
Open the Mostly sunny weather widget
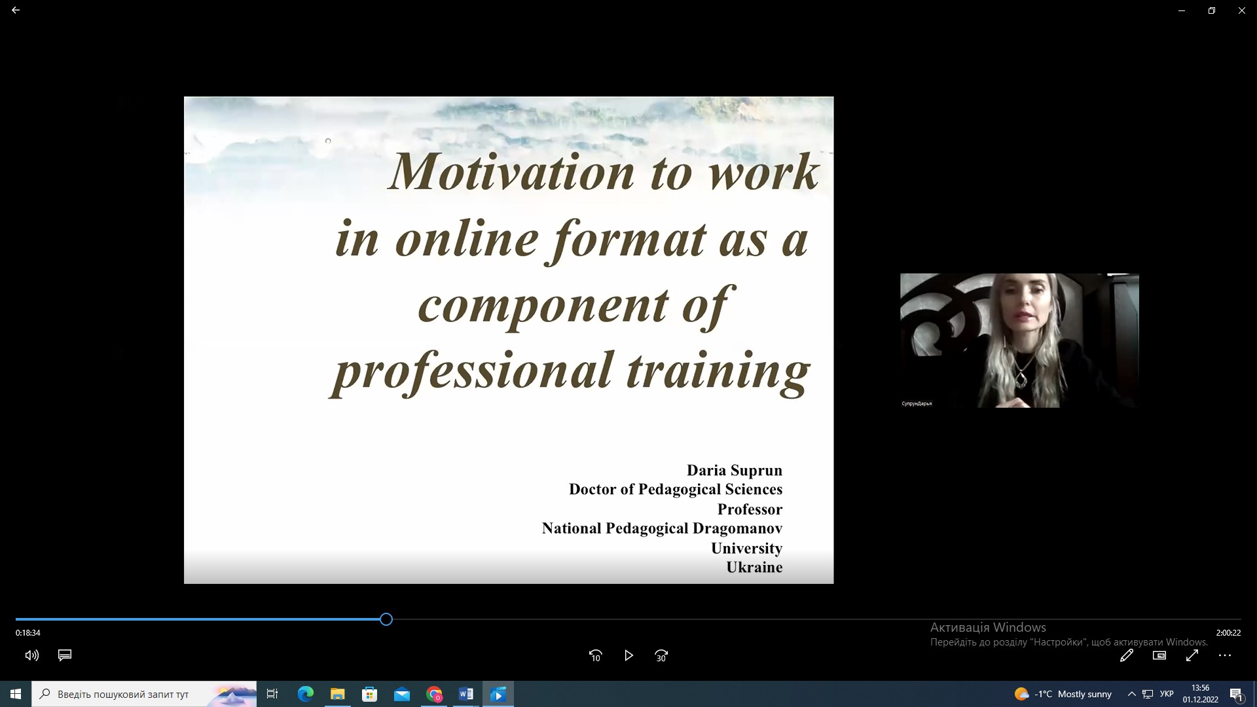pyautogui.click(x=1063, y=694)
